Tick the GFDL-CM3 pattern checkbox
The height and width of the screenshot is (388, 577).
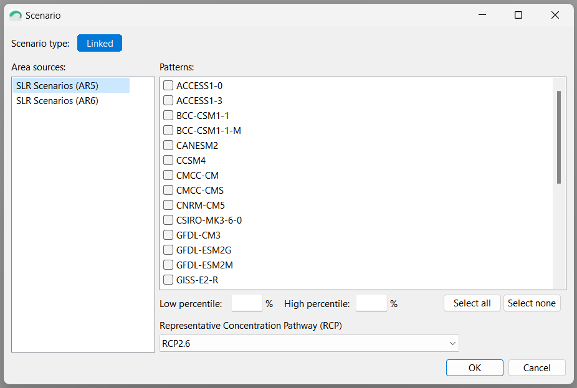[168, 235]
